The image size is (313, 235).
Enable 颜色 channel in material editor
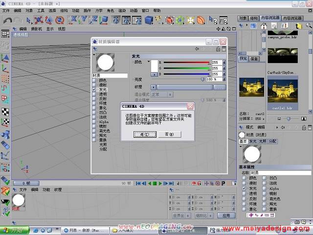coord(94,80)
